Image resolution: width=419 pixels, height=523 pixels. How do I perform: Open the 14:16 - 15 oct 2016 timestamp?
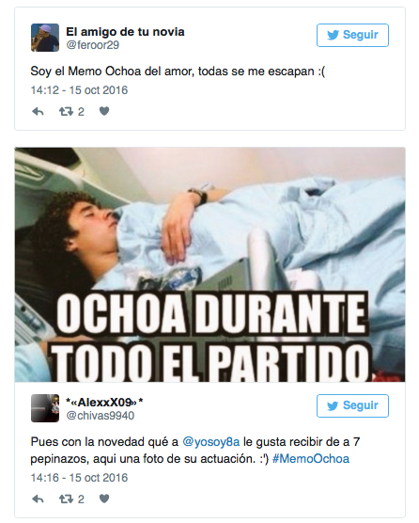pos(79,478)
